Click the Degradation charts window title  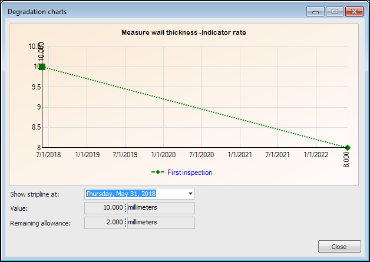pos(37,12)
